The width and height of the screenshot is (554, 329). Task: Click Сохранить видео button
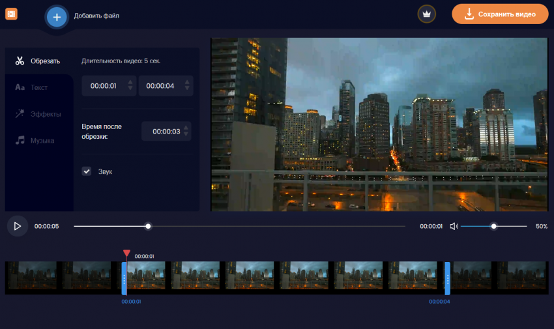pos(500,14)
